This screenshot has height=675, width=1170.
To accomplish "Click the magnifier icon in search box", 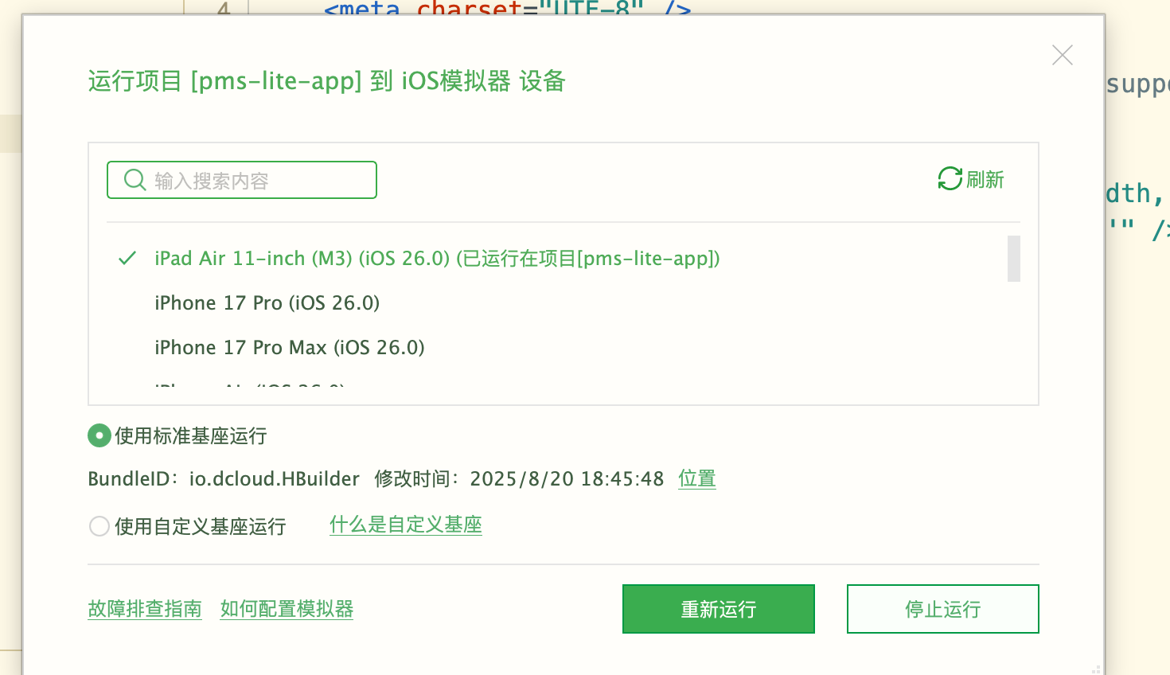I will click(135, 180).
